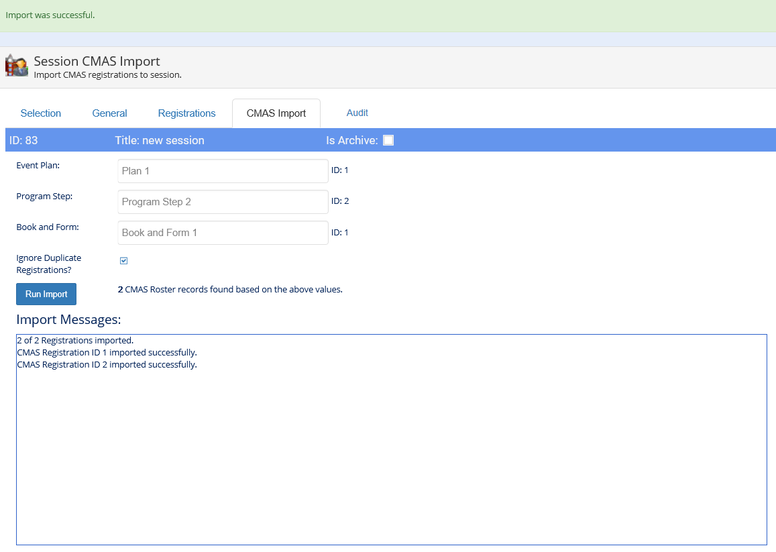Uncheck Ignore Duplicate Registrations checkbox
This screenshot has height=552, width=776.
pyautogui.click(x=123, y=261)
